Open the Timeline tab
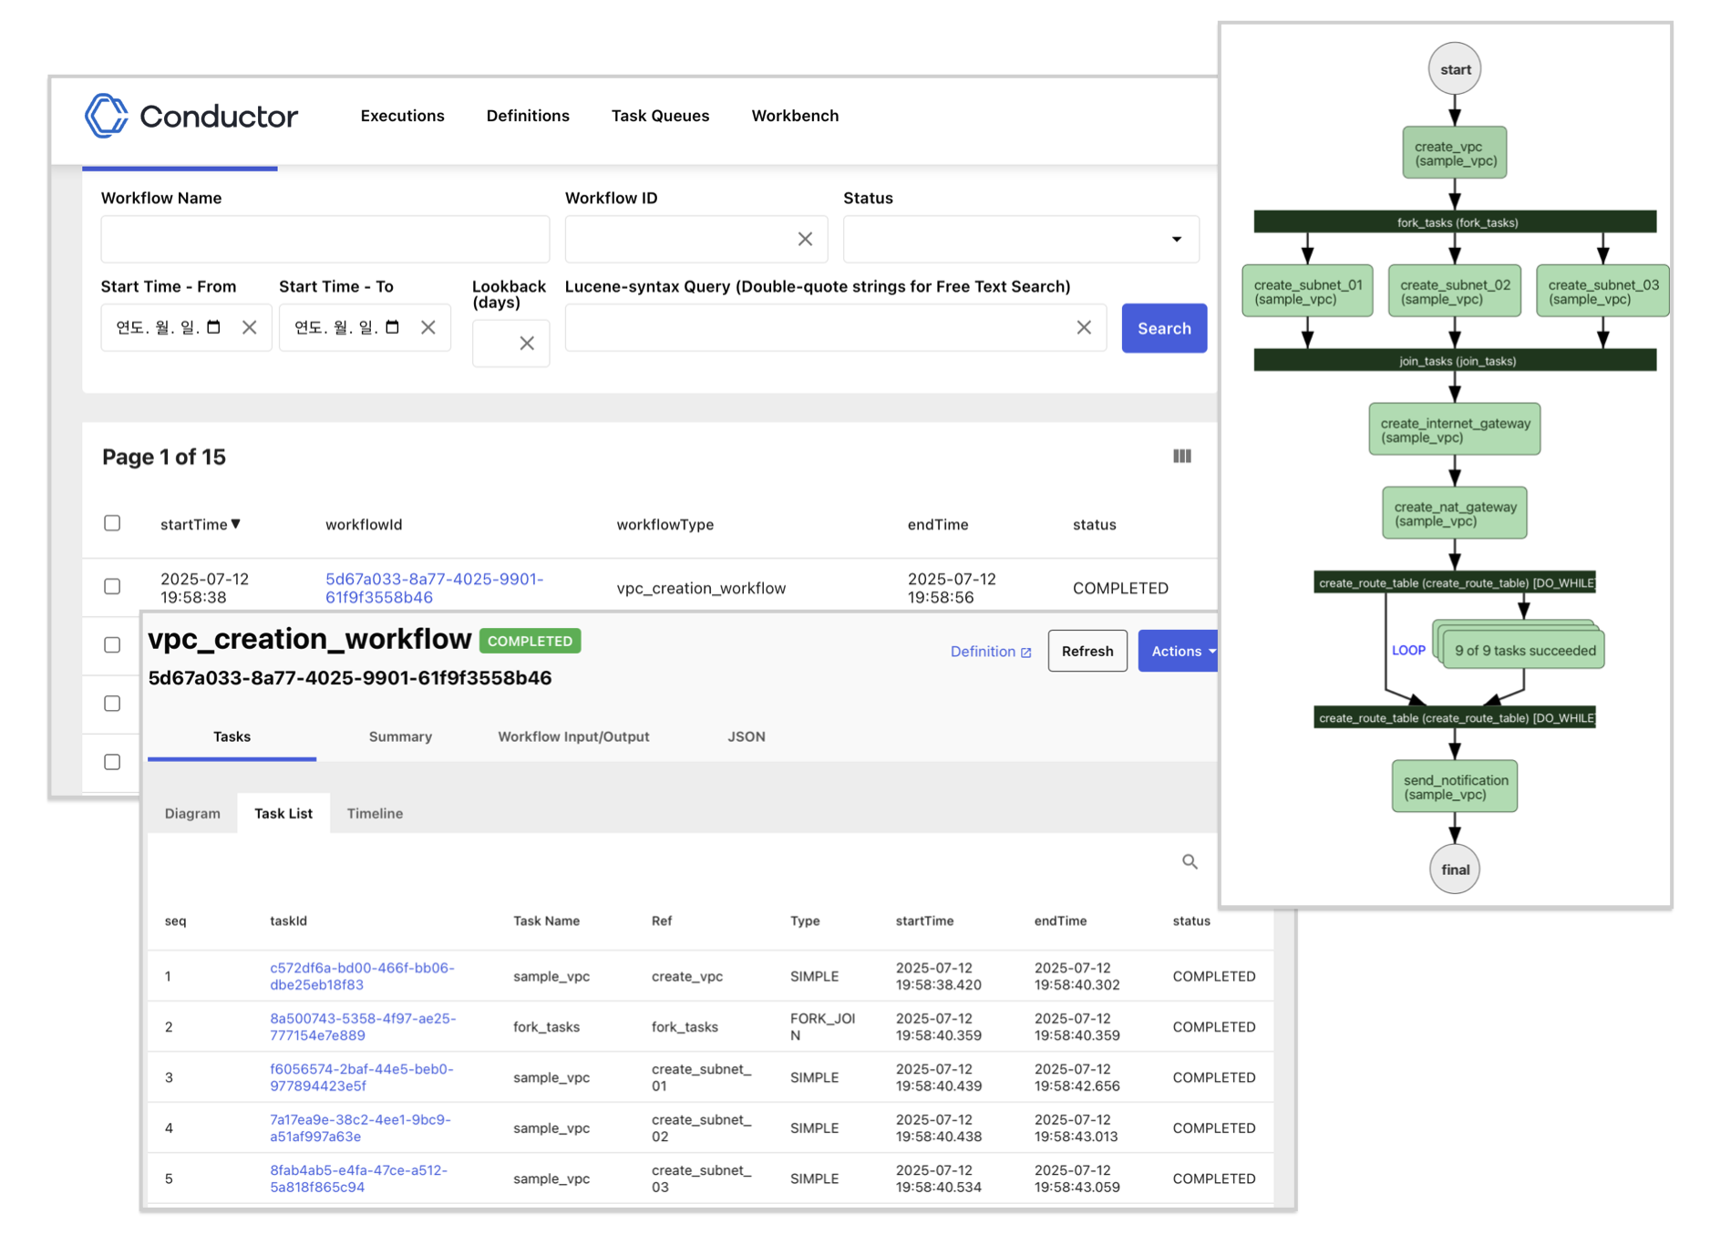Viewport: 1710px width, 1245px height. pos(374,813)
